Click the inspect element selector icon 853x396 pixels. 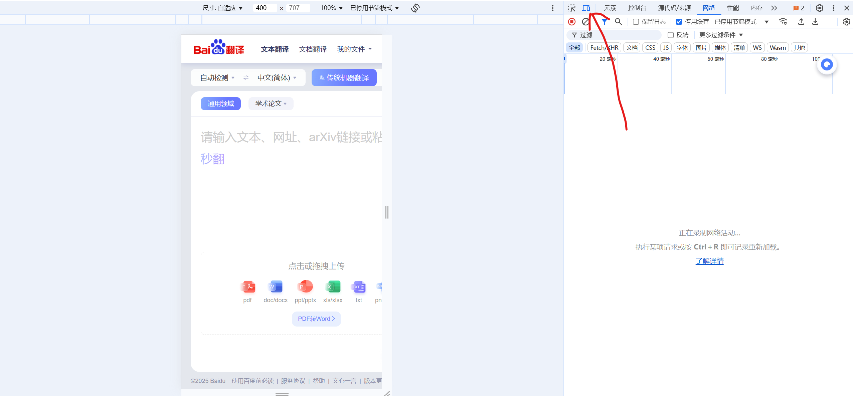pyautogui.click(x=572, y=8)
